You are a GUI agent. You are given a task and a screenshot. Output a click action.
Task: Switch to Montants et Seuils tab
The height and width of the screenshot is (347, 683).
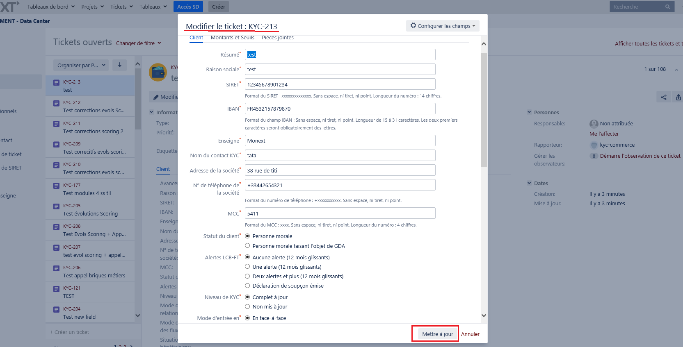(232, 38)
